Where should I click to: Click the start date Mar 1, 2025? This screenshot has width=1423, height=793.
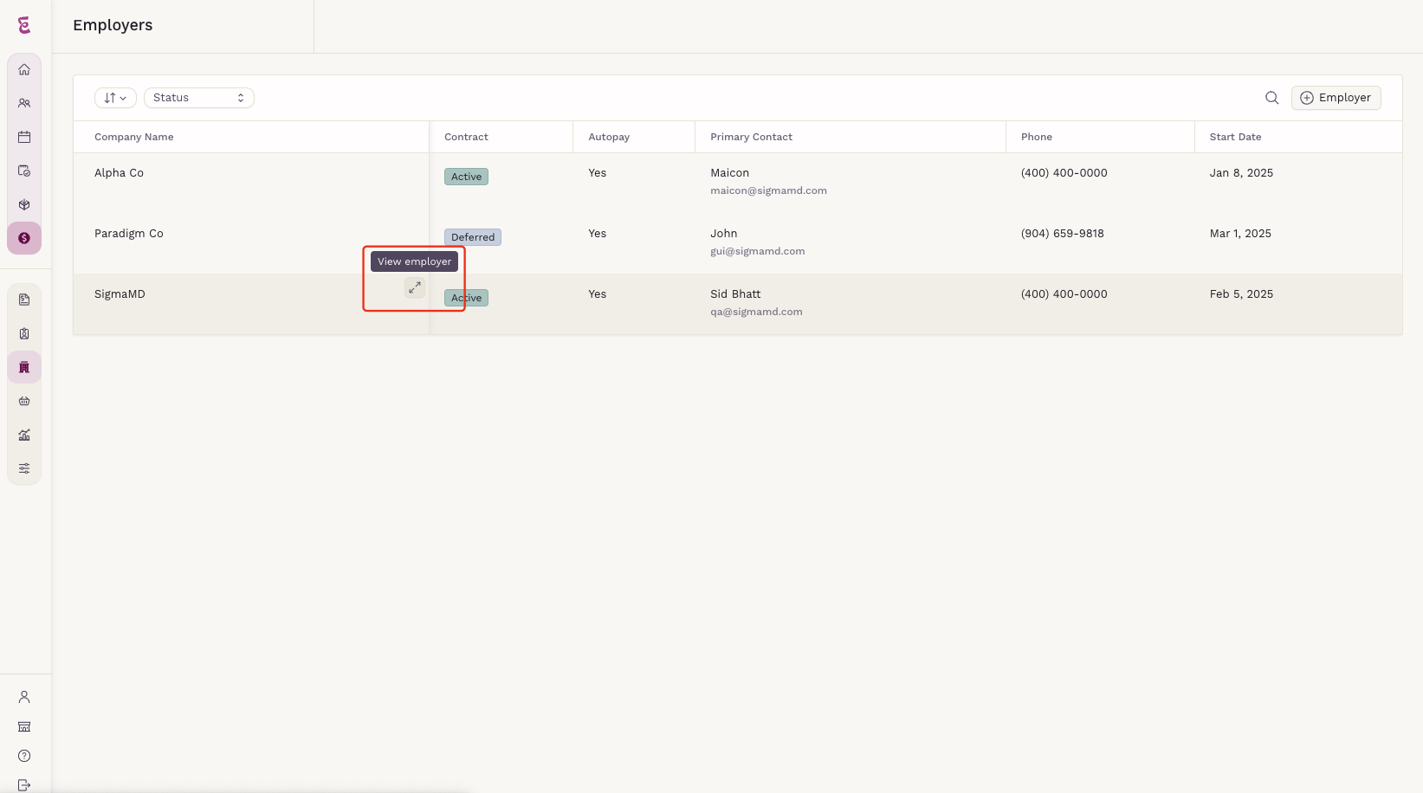pos(1240,234)
